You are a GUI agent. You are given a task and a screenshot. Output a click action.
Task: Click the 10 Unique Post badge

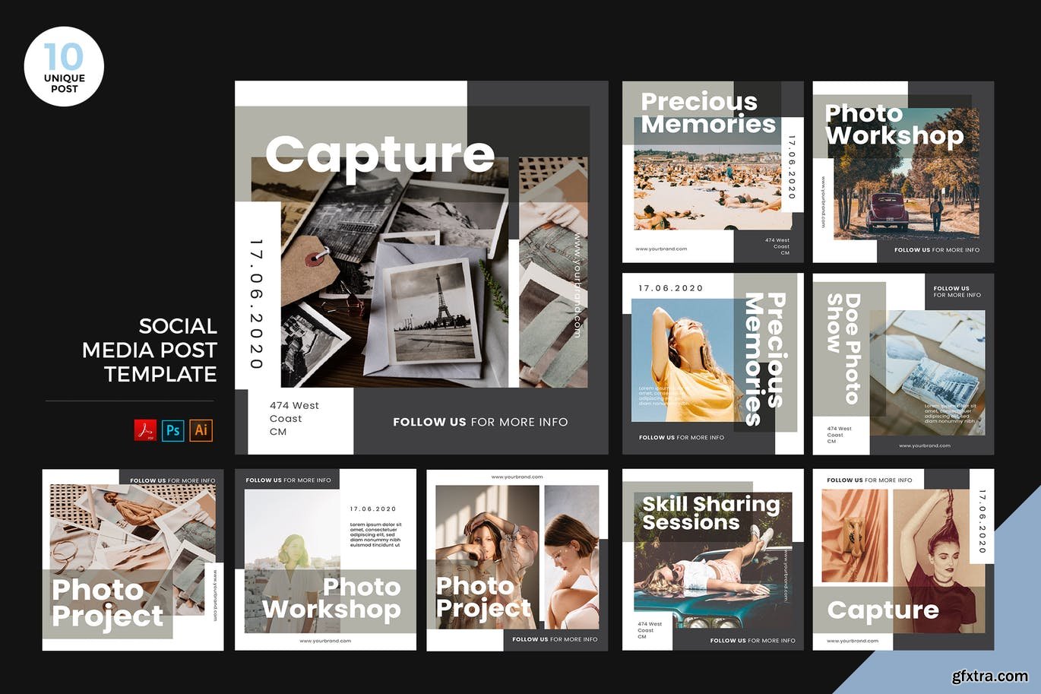pyautogui.click(x=64, y=67)
